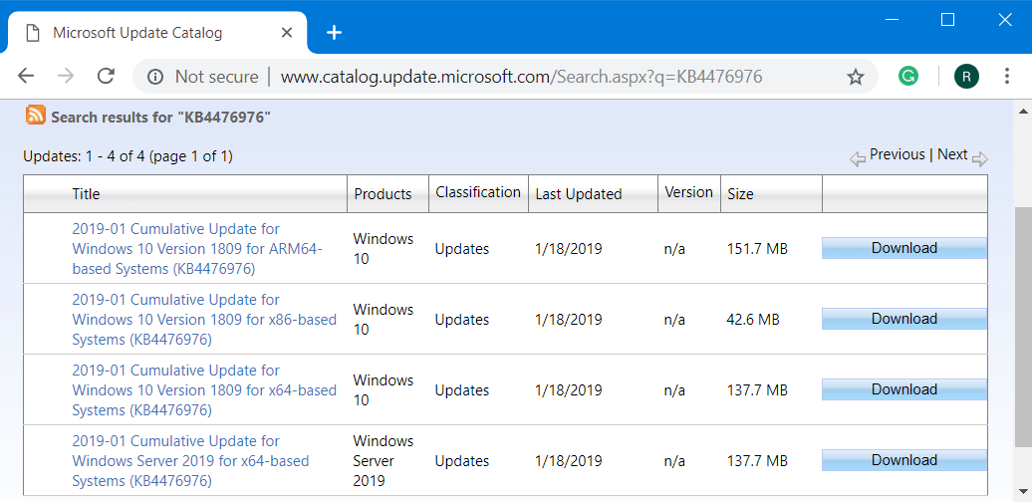Click the 'Search results for "KB4476976"' heading
The height and width of the screenshot is (502, 1032).
tap(161, 118)
